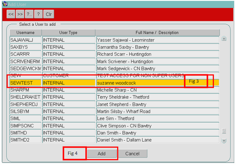Click the Username column header
The width and height of the screenshot is (236, 165).
25,33
